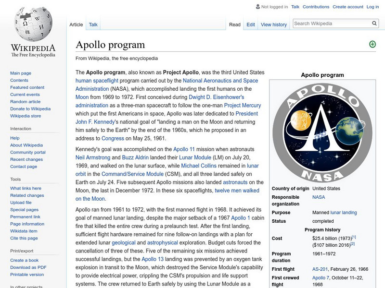
Task: Switch to the Article tab
Action: [x=76, y=24]
